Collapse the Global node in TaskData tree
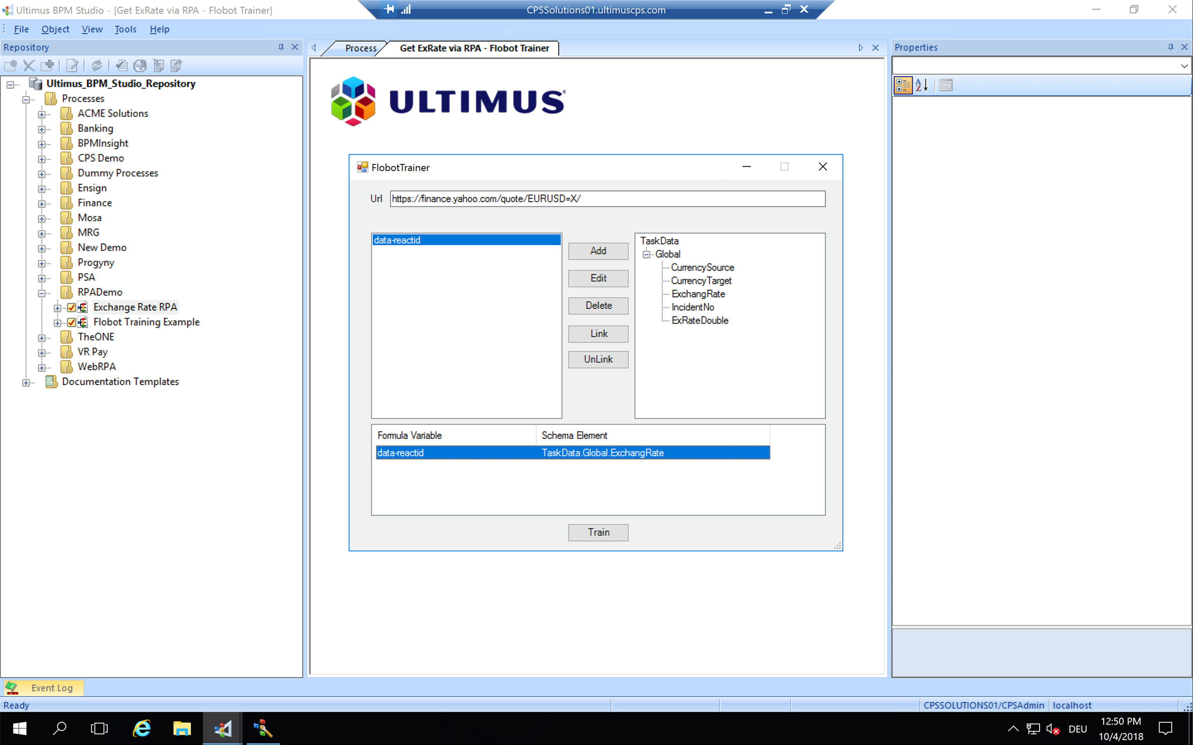The image size is (1193, 745). coord(646,254)
